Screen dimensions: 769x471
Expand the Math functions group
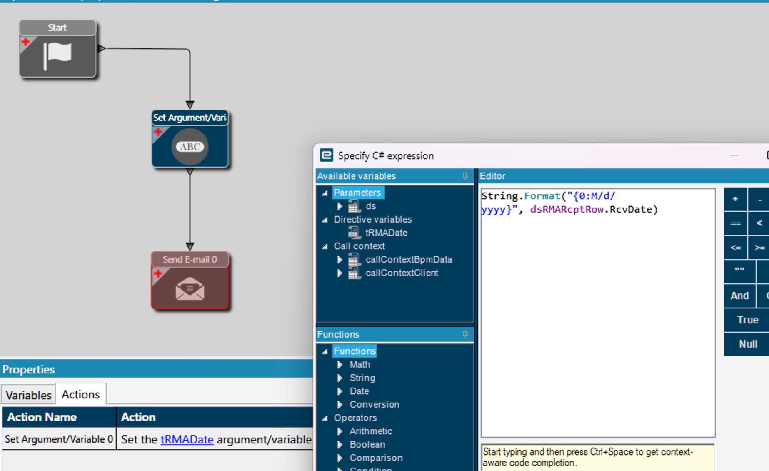click(340, 365)
